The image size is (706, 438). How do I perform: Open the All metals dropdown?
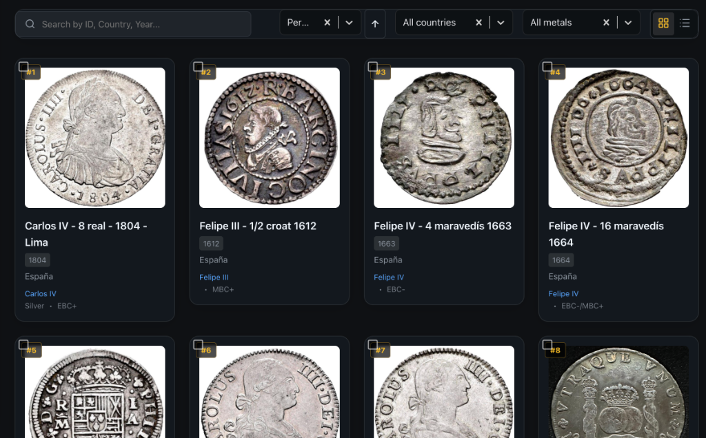click(628, 22)
